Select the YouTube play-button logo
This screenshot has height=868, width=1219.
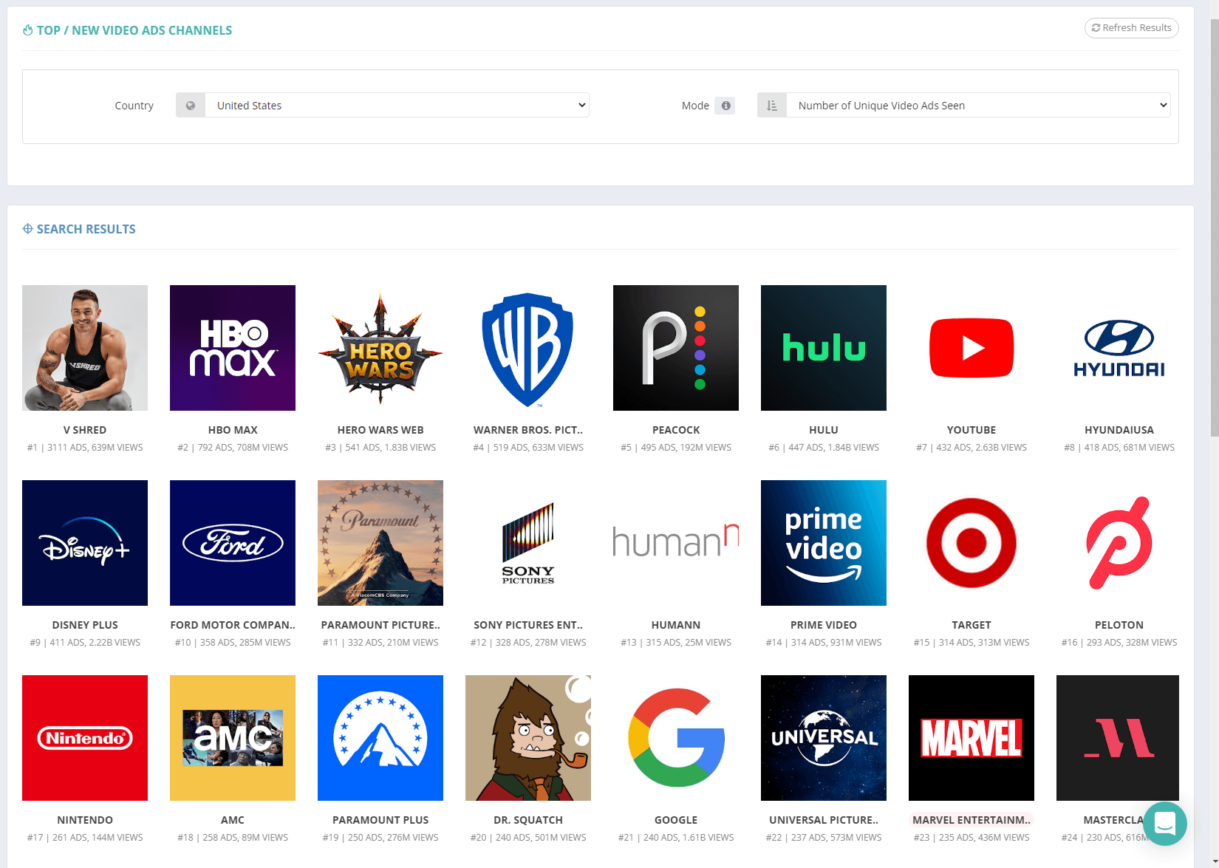(971, 348)
